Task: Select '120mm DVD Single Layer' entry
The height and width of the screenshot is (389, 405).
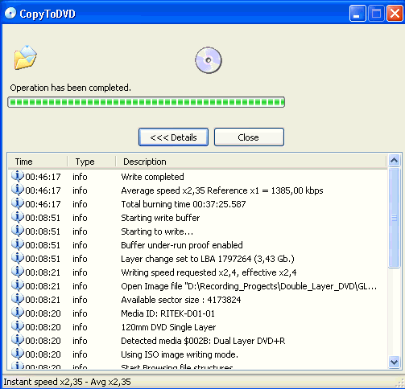Action: pos(197,327)
